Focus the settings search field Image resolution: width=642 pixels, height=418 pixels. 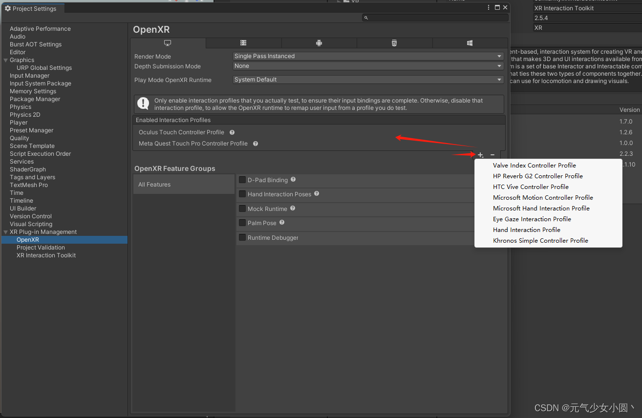pyautogui.click(x=435, y=18)
